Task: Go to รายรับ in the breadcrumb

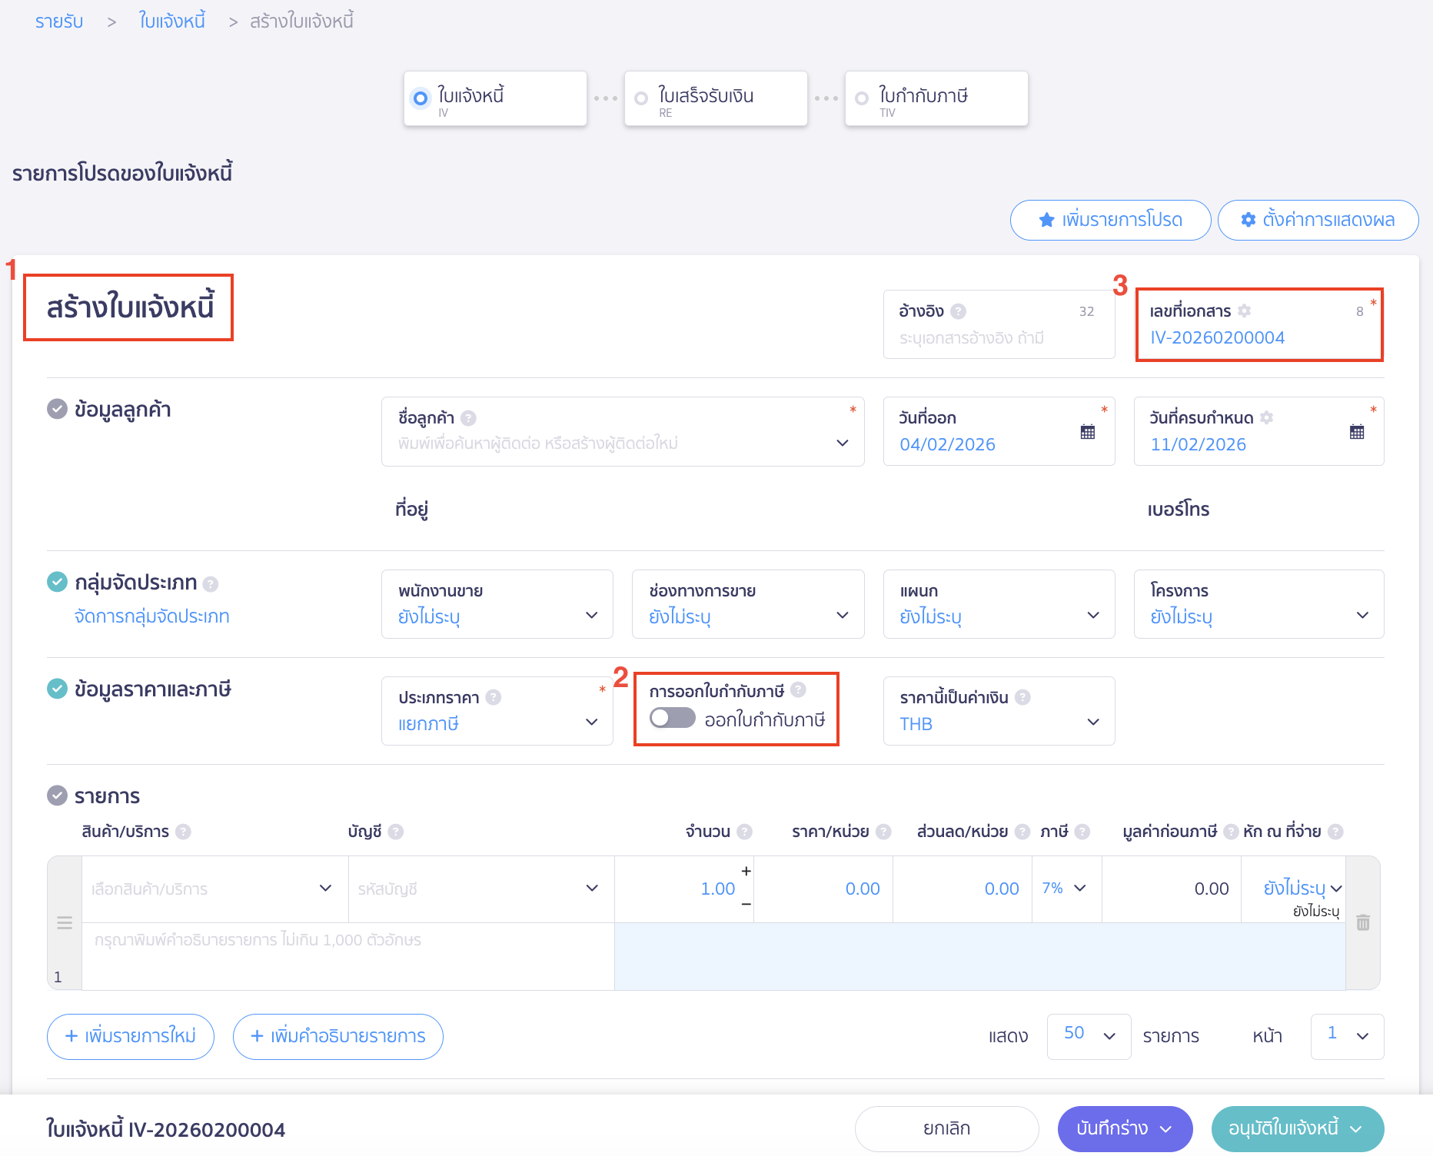Action: coord(59,22)
